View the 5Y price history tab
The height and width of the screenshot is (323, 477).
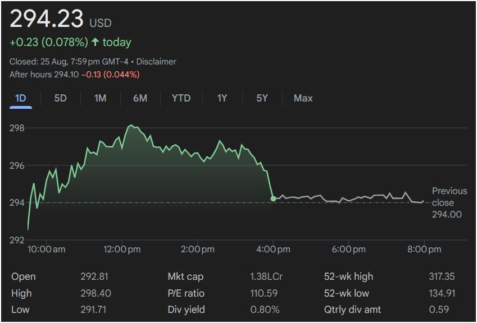coord(262,98)
